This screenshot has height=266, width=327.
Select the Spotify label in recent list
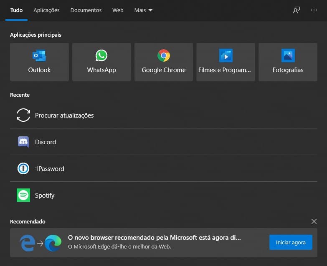pyautogui.click(x=45, y=196)
